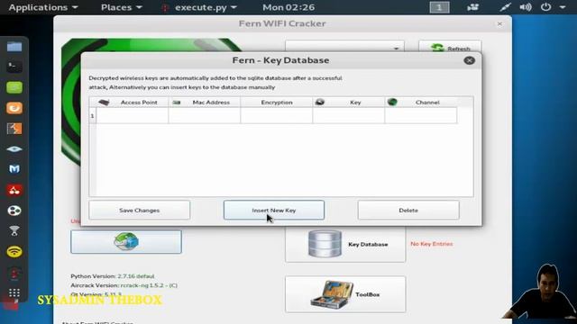Open the eye-shaped icon in dock

pyautogui.click(x=14, y=148)
